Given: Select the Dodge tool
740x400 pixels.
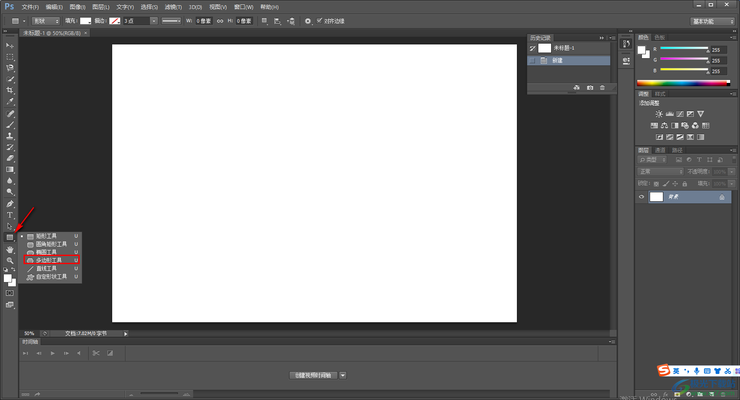Looking at the screenshot, I should [x=9, y=191].
